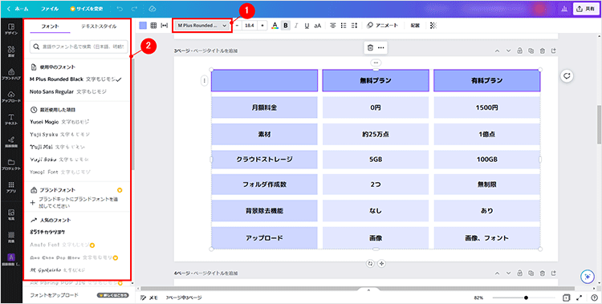Open the Brand Hub sidebar panel
The width and height of the screenshot is (602, 304).
tap(11, 74)
